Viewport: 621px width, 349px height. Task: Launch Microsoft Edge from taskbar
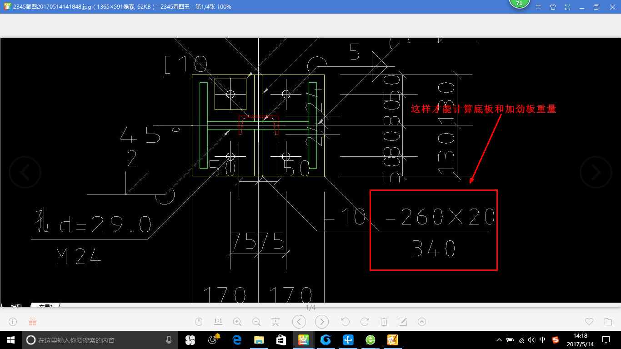point(237,340)
